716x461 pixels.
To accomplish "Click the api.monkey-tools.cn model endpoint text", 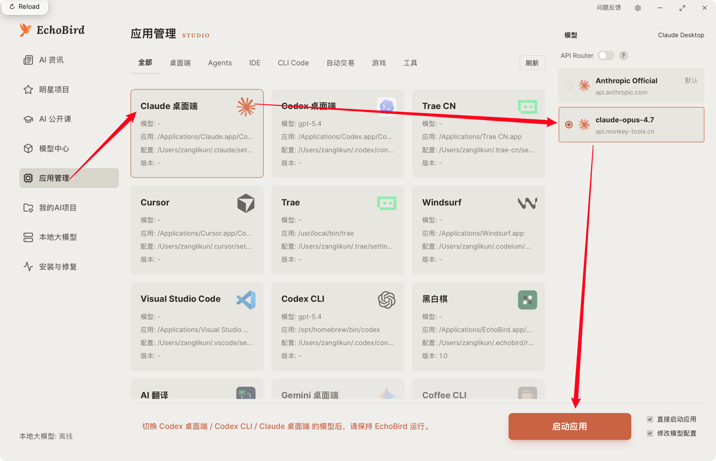I will click(x=625, y=131).
